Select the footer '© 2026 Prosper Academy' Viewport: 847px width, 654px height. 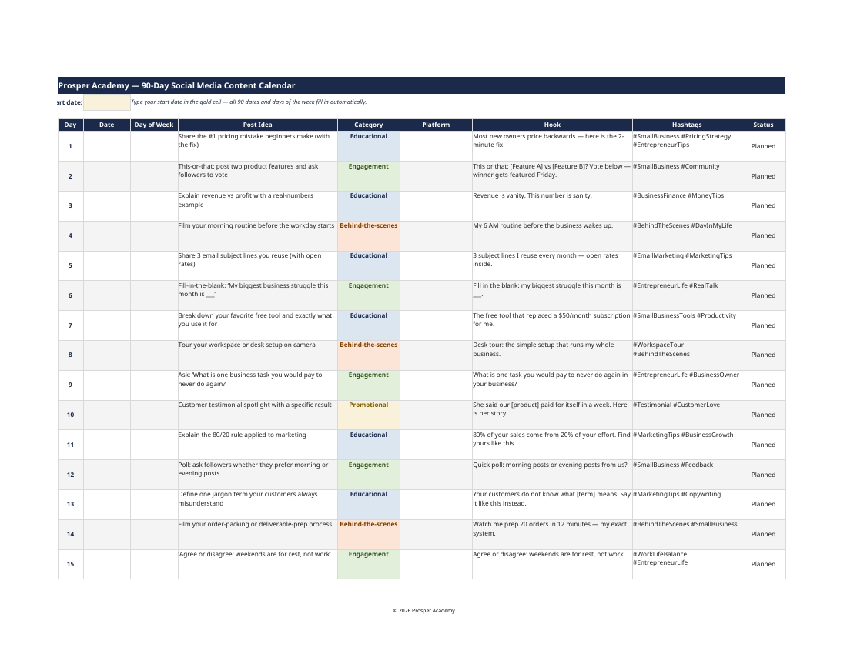pyautogui.click(x=424, y=611)
